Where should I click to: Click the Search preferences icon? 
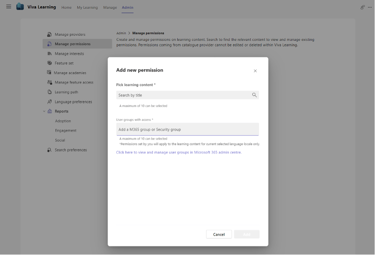[49, 150]
